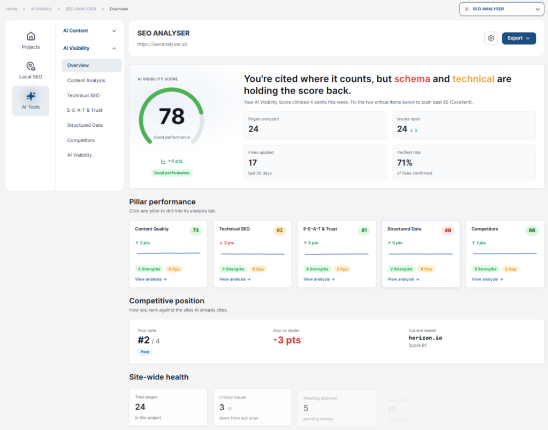The width and height of the screenshot is (548, 430).
Task: Click the trend chart icon beside +4 pts
Action: 163,162
